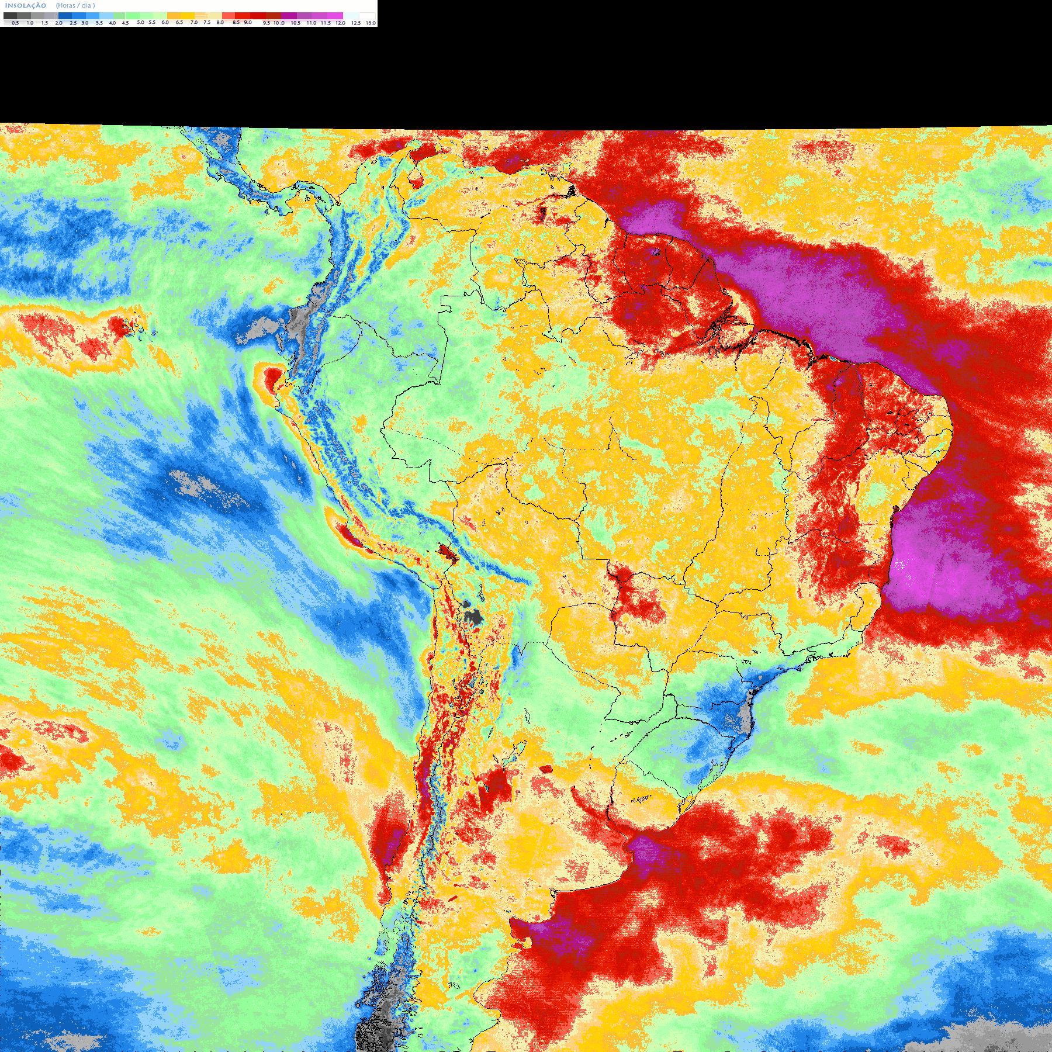
Task: Pick the dark blue swatch between 2.0 and 2.5
Action: click(x=65, y=16)
